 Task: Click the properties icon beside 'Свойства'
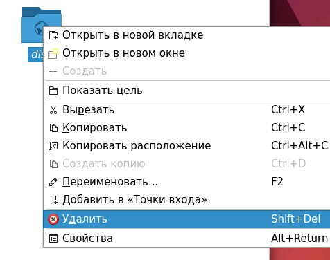53,239
